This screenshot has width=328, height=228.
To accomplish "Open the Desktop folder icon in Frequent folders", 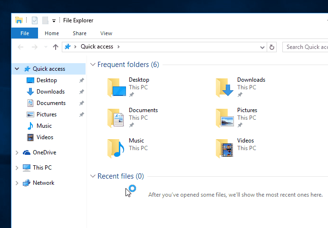I will coord(116,87).
